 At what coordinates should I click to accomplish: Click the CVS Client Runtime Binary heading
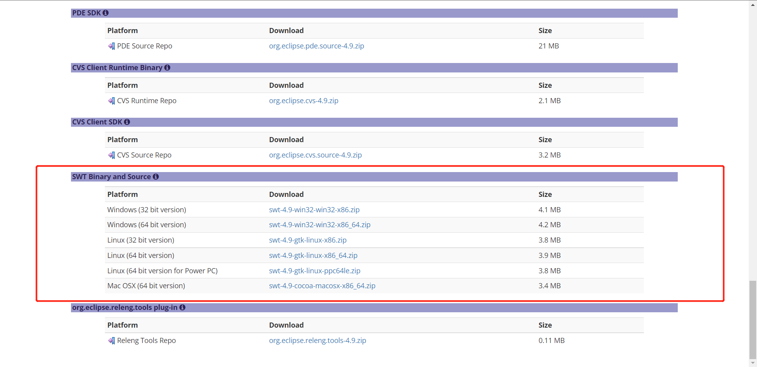point(117,68)
